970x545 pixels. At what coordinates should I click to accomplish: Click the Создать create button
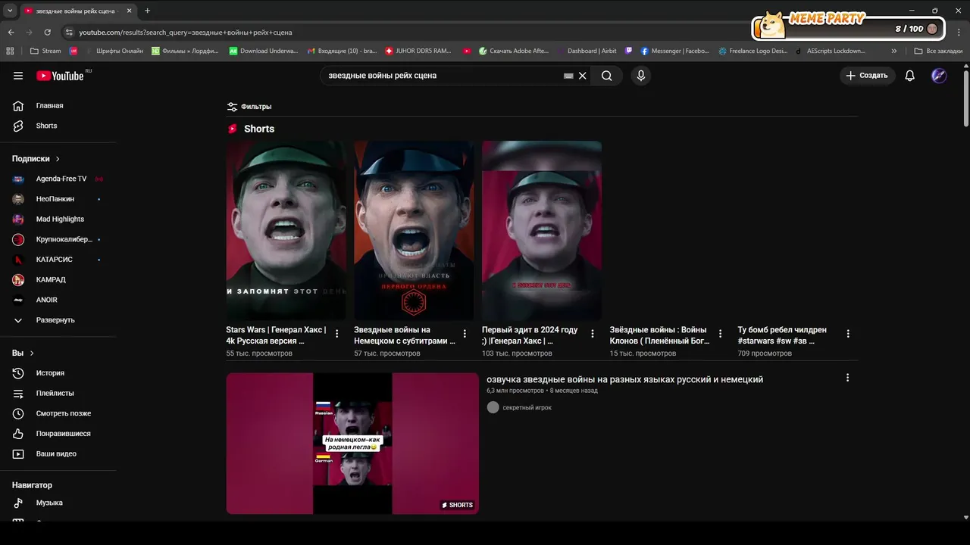[867, 76]
